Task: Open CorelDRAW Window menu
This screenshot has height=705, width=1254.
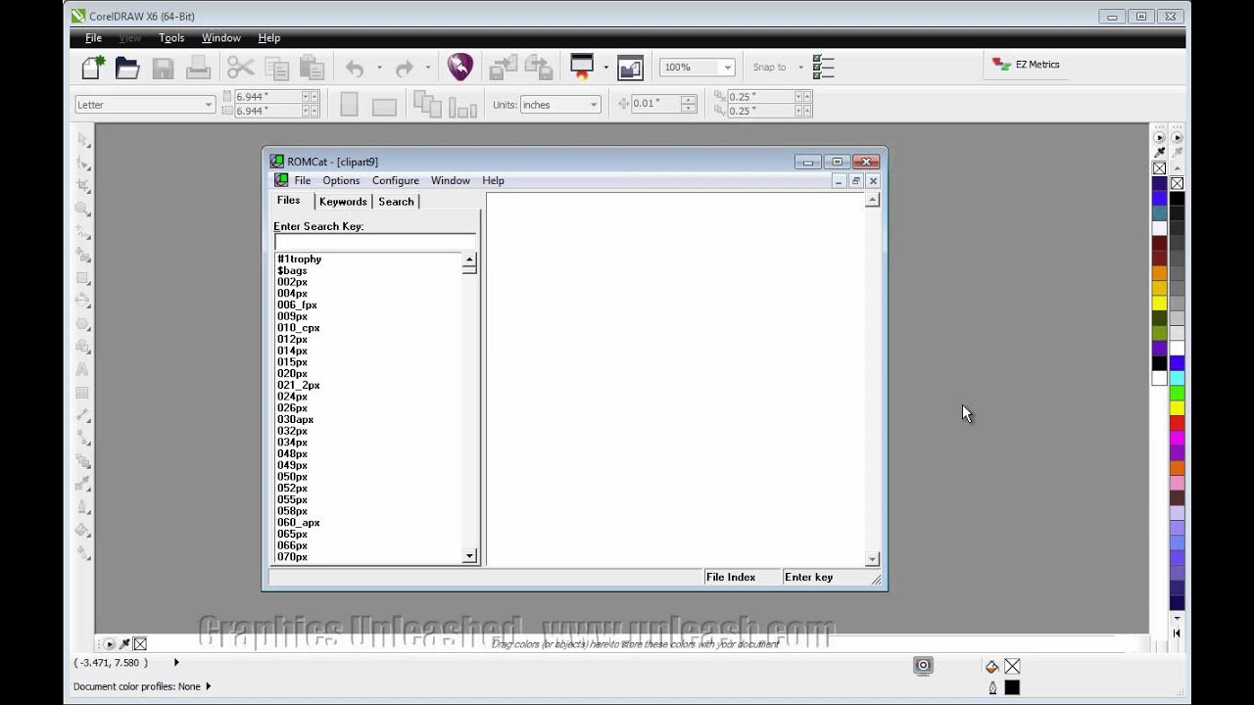Action: [221, 38]
